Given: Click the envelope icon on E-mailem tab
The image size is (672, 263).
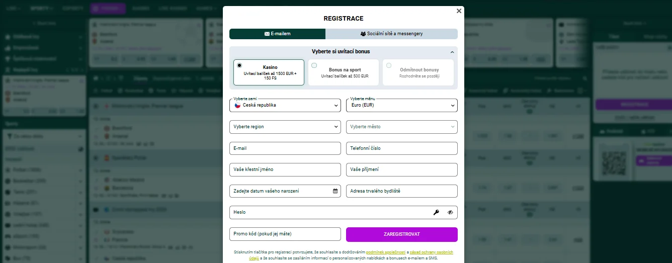Looking at the screenshot, I should click(x=267, y=34).
